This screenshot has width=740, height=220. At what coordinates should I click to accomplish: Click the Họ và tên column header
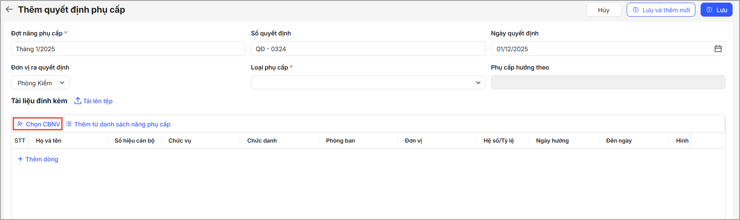coord(49,141)
